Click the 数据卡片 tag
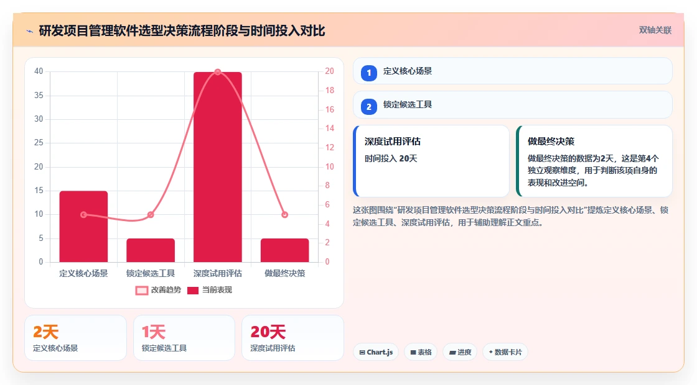 point(505,352)
